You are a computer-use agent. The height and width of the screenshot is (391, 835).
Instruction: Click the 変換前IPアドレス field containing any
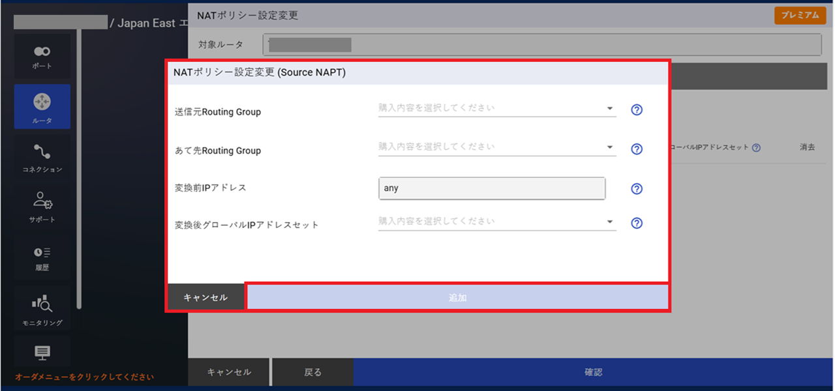pos(491,188)
